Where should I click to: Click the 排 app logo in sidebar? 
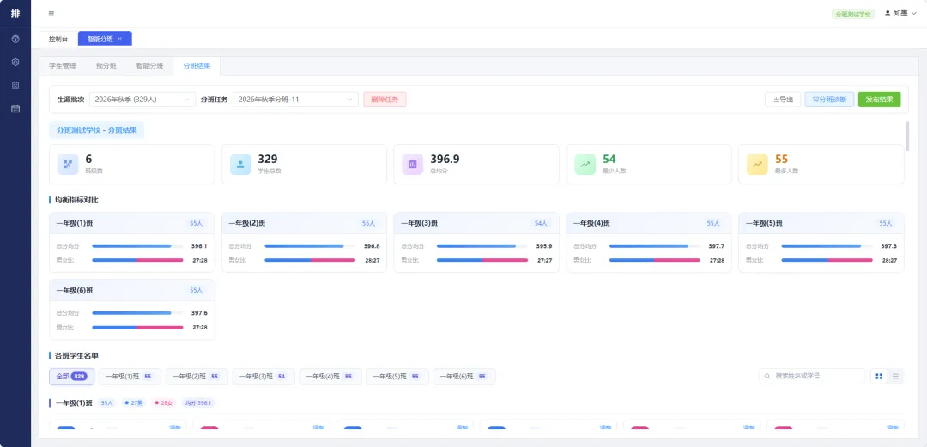[x=15, y=13]
